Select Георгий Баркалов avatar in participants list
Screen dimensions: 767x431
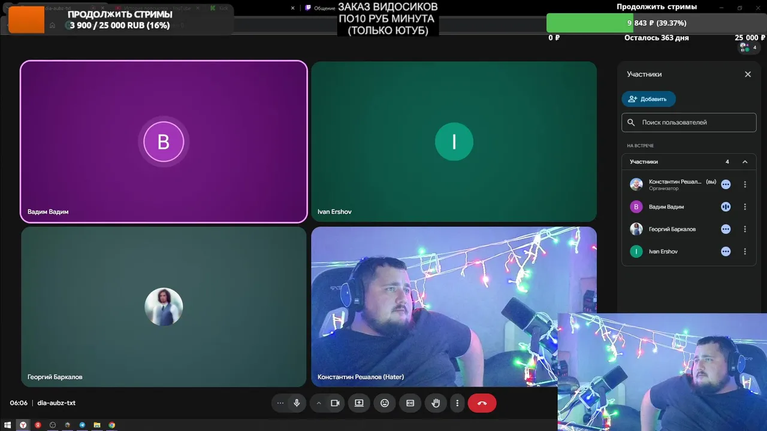pos(636,229)
